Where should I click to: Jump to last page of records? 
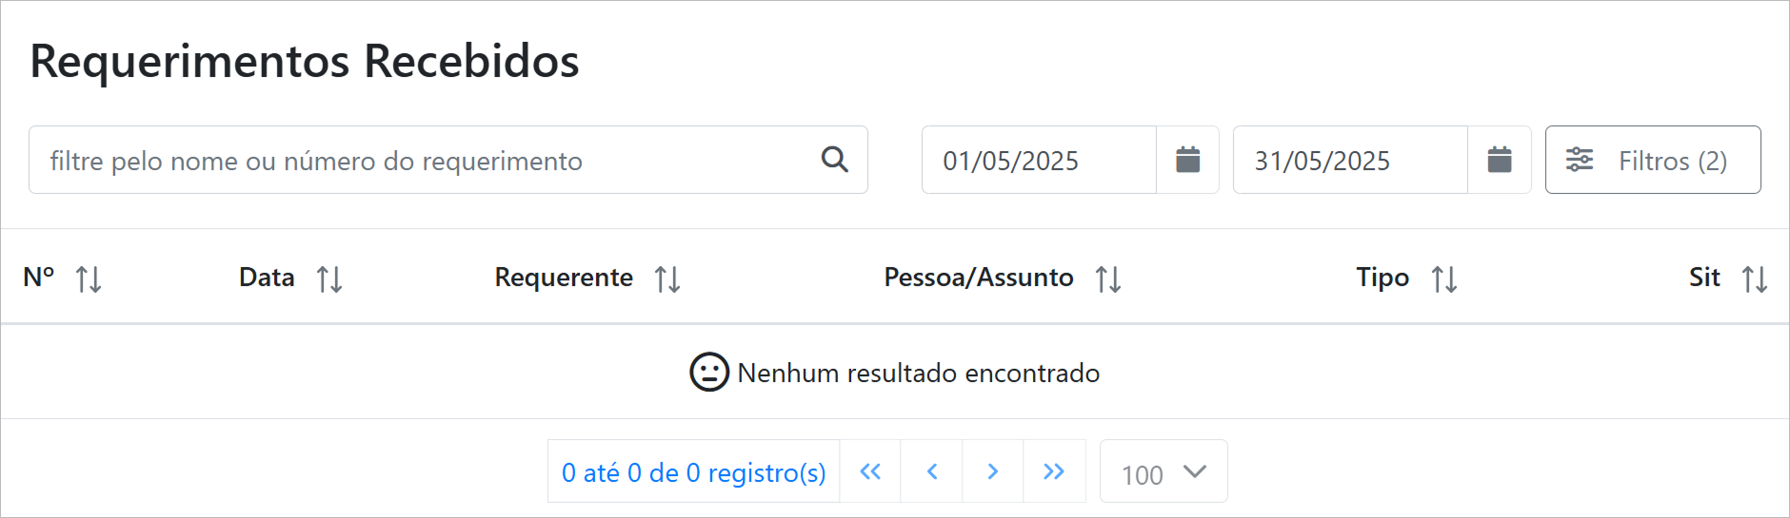[x=1053, y=471]
